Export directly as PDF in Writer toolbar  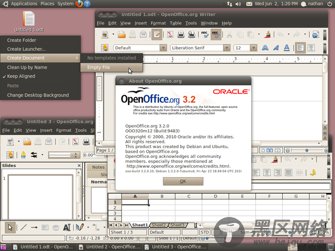(170, 35)
